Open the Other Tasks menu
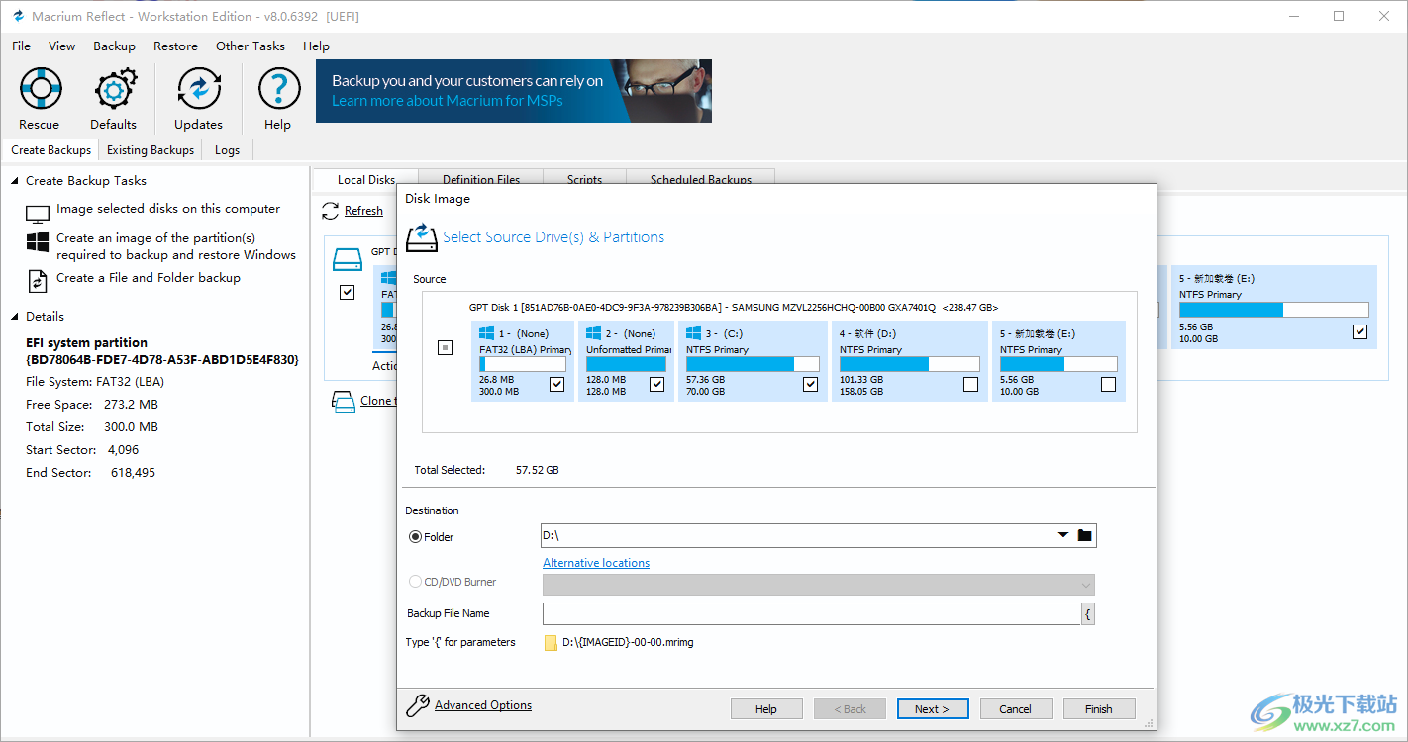This screenshot has height=742, width=1408. (x=251, y=46)
